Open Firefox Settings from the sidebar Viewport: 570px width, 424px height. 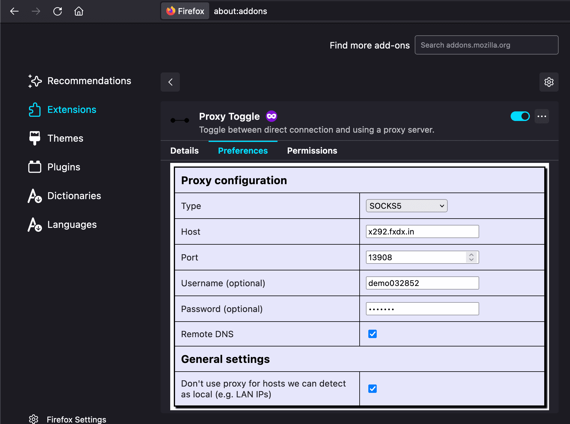click(x=76, y=419)
